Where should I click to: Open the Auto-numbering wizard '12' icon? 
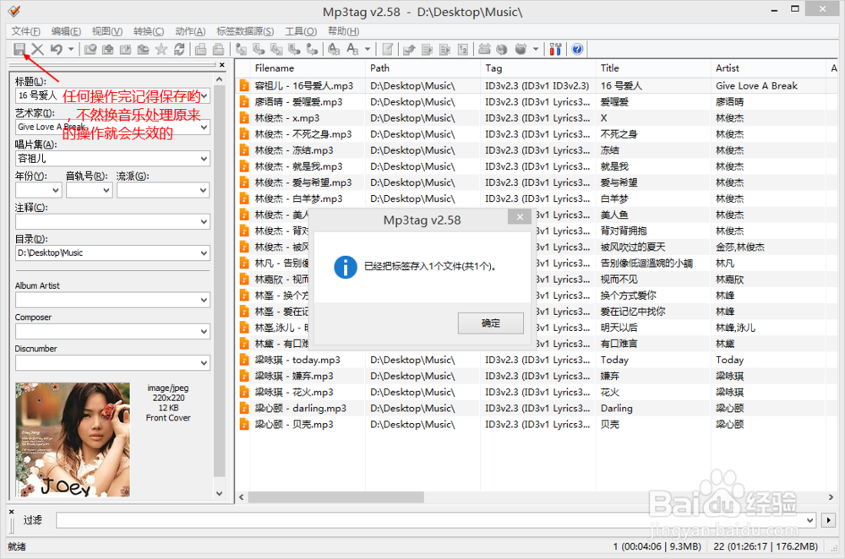pos(463,50)
